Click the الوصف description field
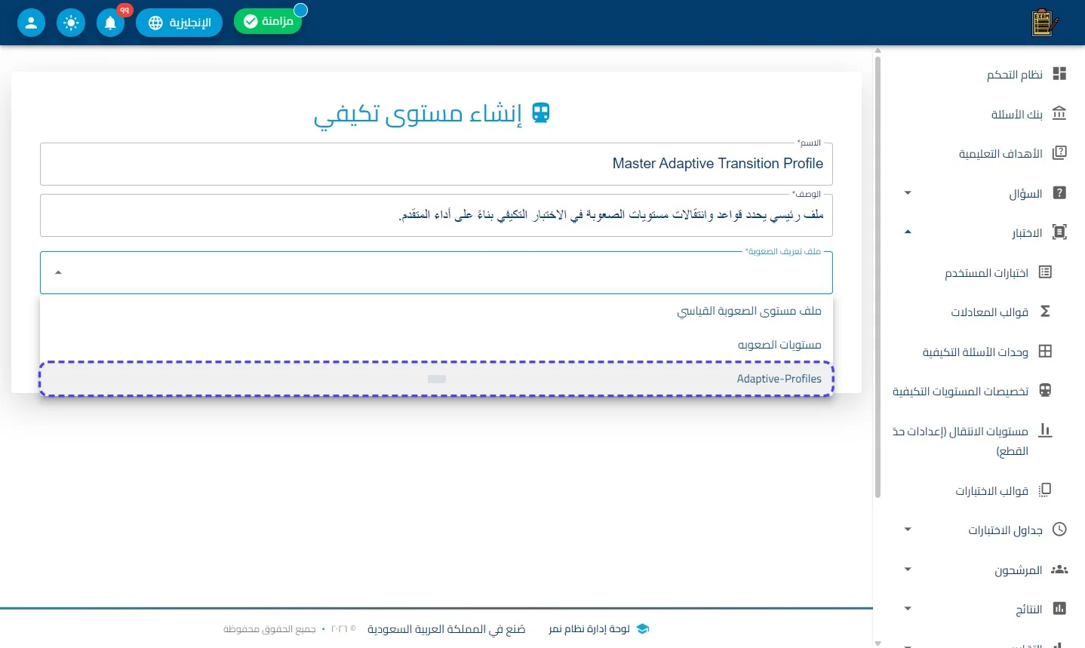The width and height of the screenshot is (1085, 648). (x=436, y=215)
